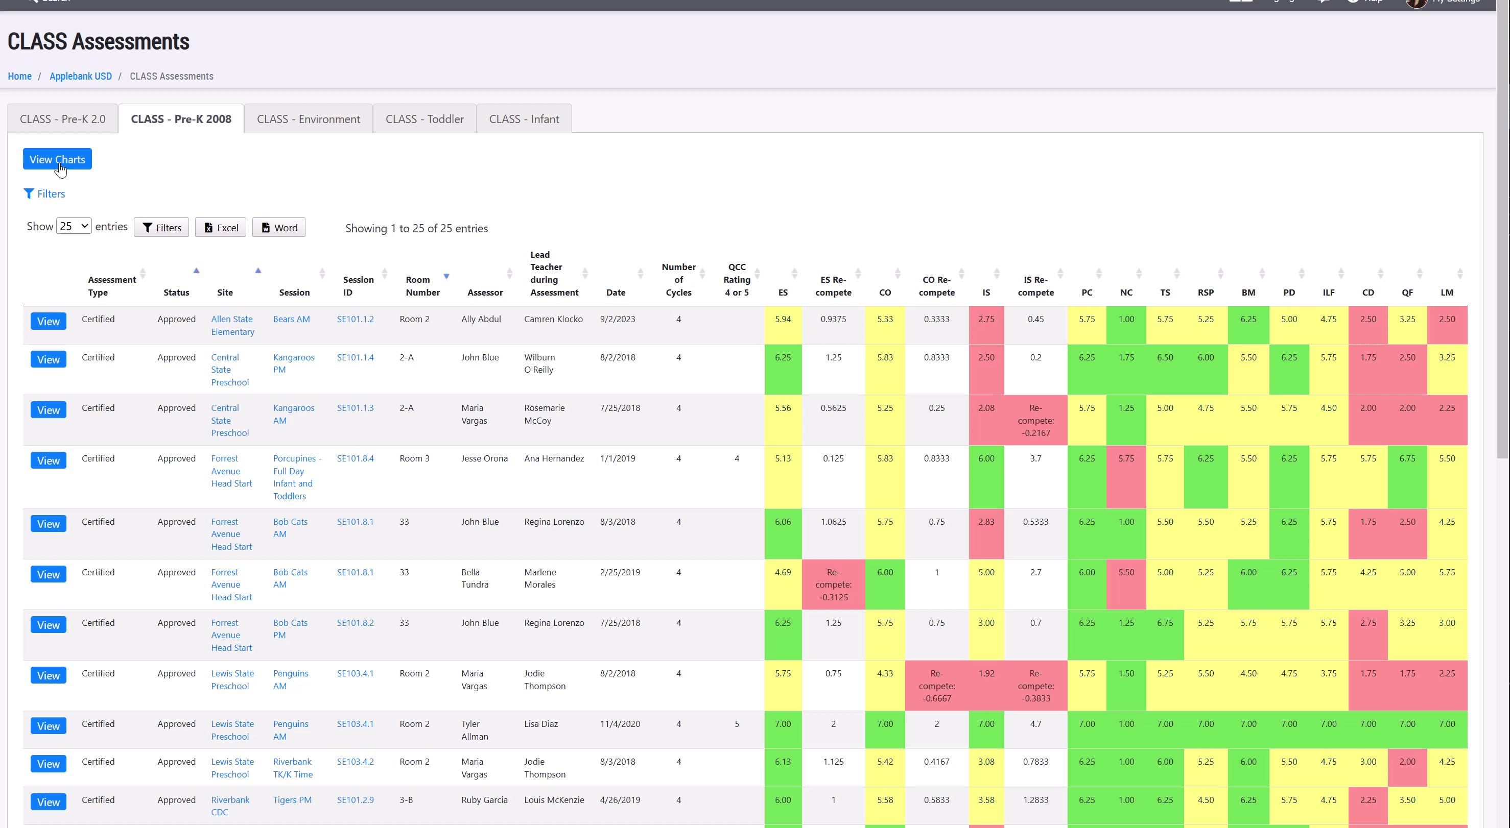View the Allen State Elementary assessment row
This screenshot has width=1510, height=828.
[48, 321]
